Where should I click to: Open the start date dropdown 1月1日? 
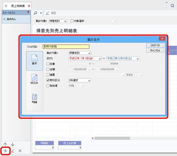tap(85, 58)
